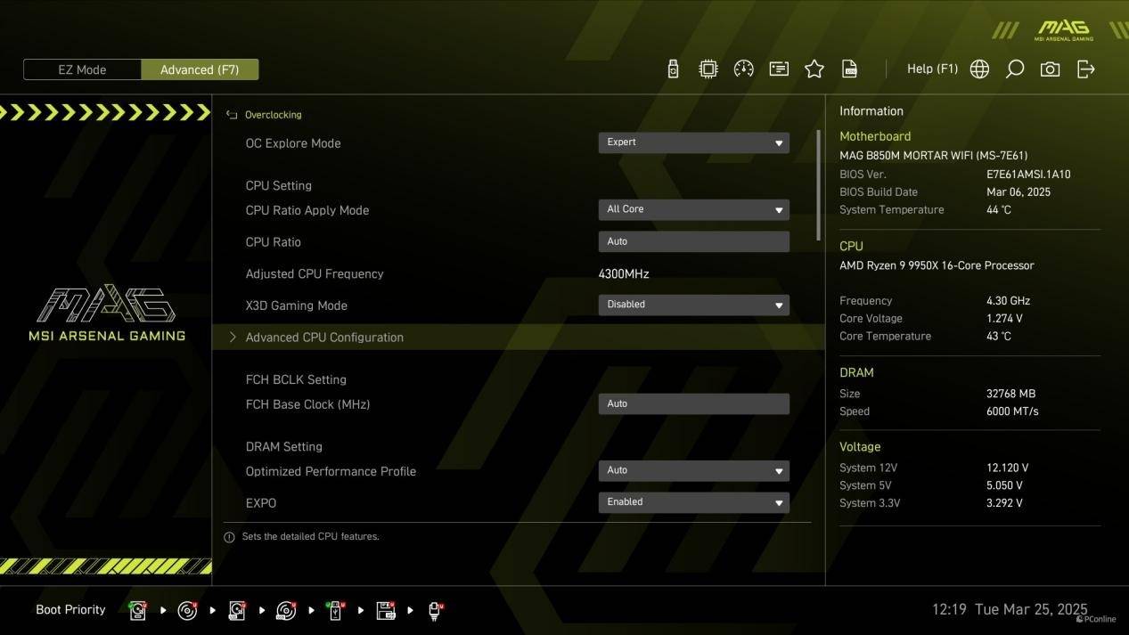Click the settings list scrollbar

coord(818,184)
